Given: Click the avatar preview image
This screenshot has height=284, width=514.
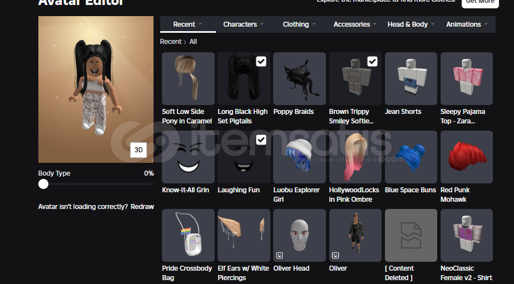Looking at the screenshot, I should point(96,89).
